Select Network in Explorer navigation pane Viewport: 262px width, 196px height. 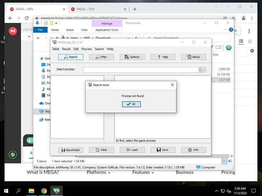point(45,120)
